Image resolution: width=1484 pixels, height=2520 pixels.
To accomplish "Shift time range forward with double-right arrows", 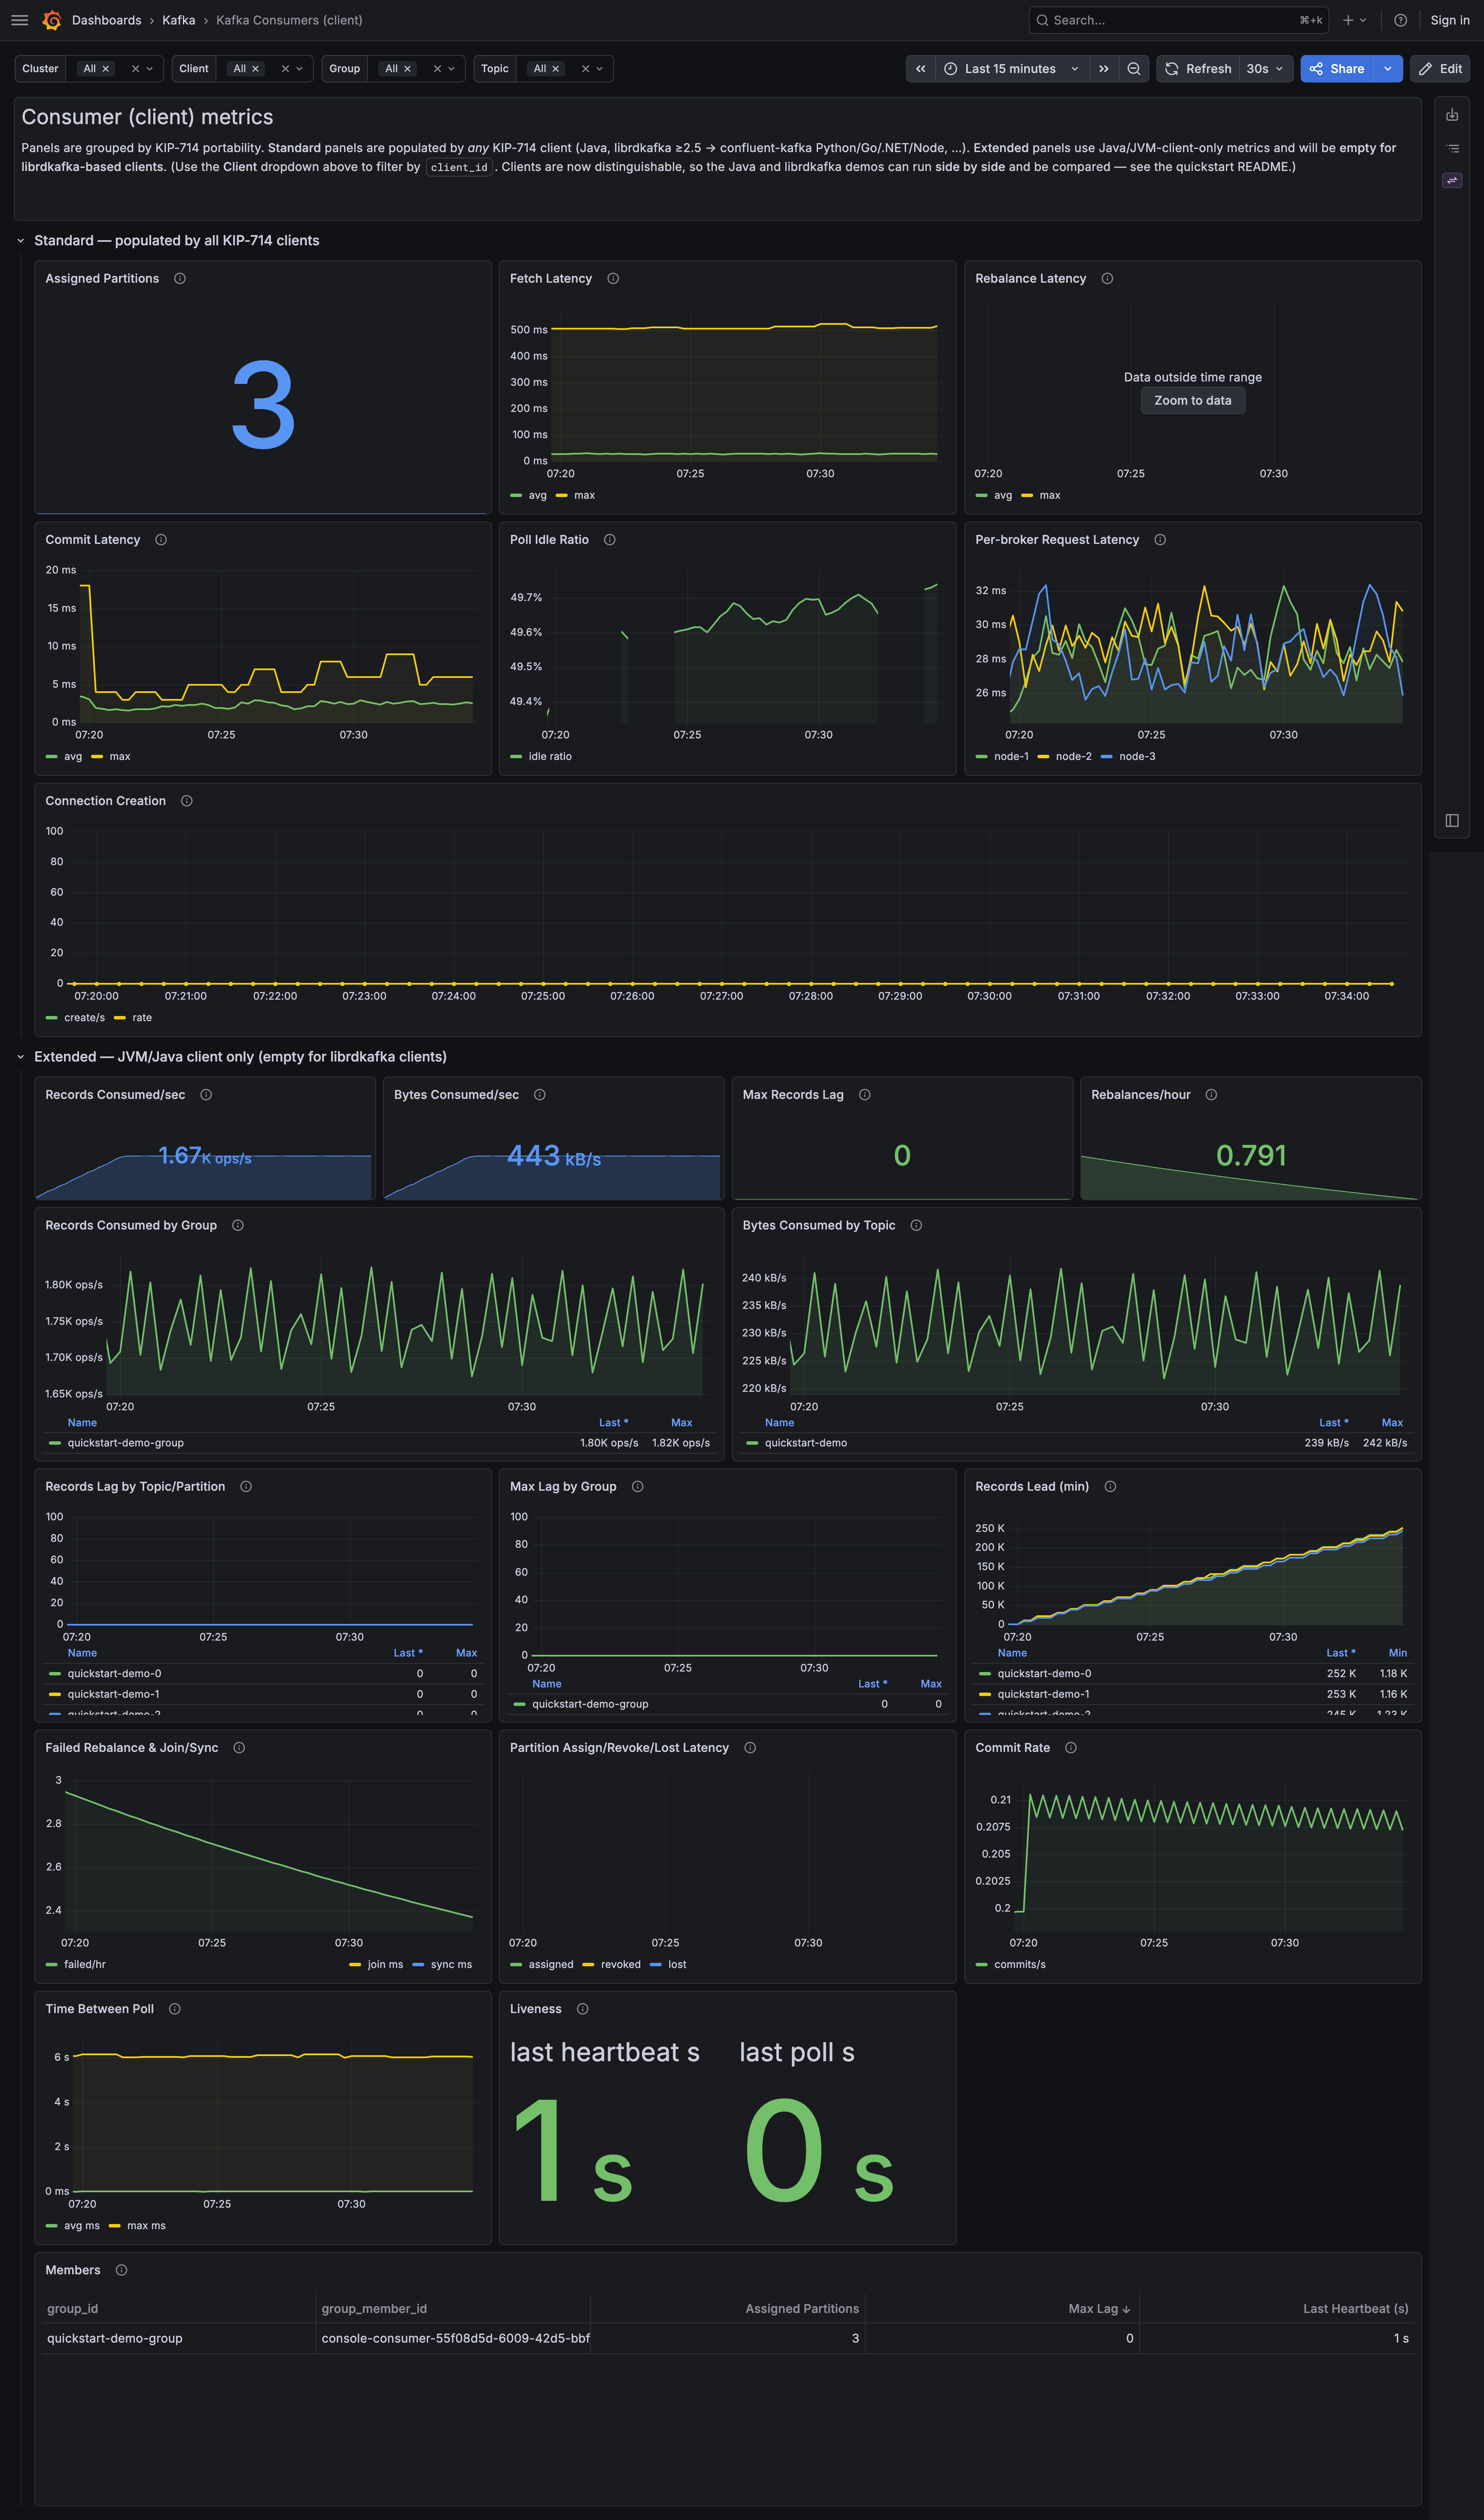I will click(1103, 69).
